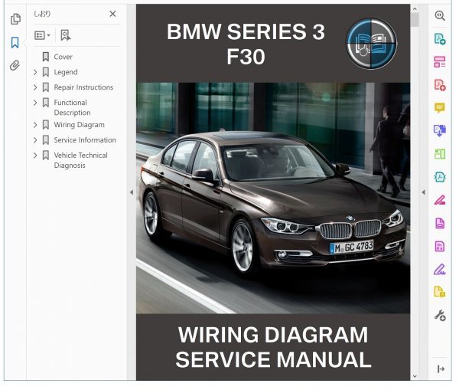This screenshot has width=459, height=390.
Task: Click the find current bookmark icon
Action: tap(66, 35)
